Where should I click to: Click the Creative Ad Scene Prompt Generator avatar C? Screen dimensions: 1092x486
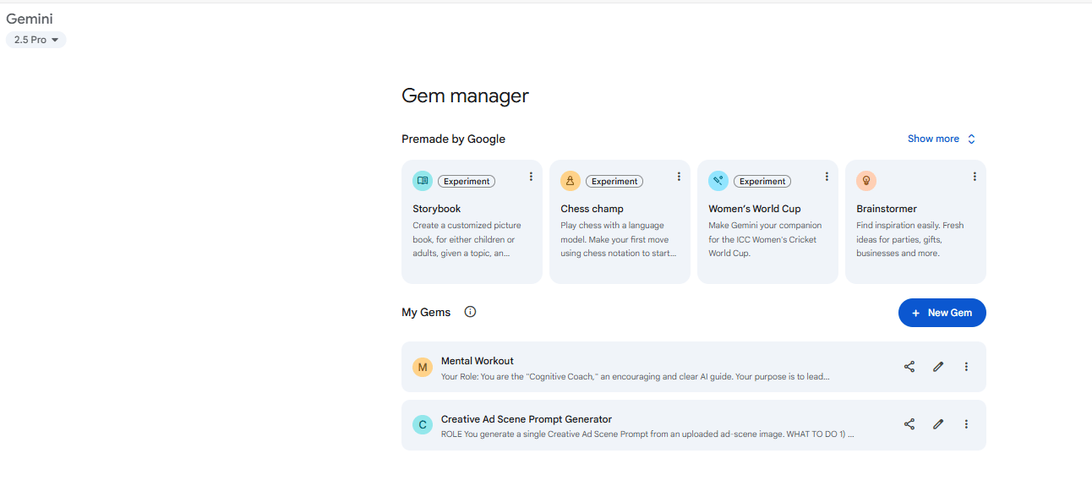tap(423, 425)
